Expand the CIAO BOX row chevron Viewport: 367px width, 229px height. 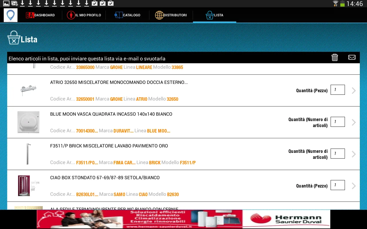pos(354,186)
